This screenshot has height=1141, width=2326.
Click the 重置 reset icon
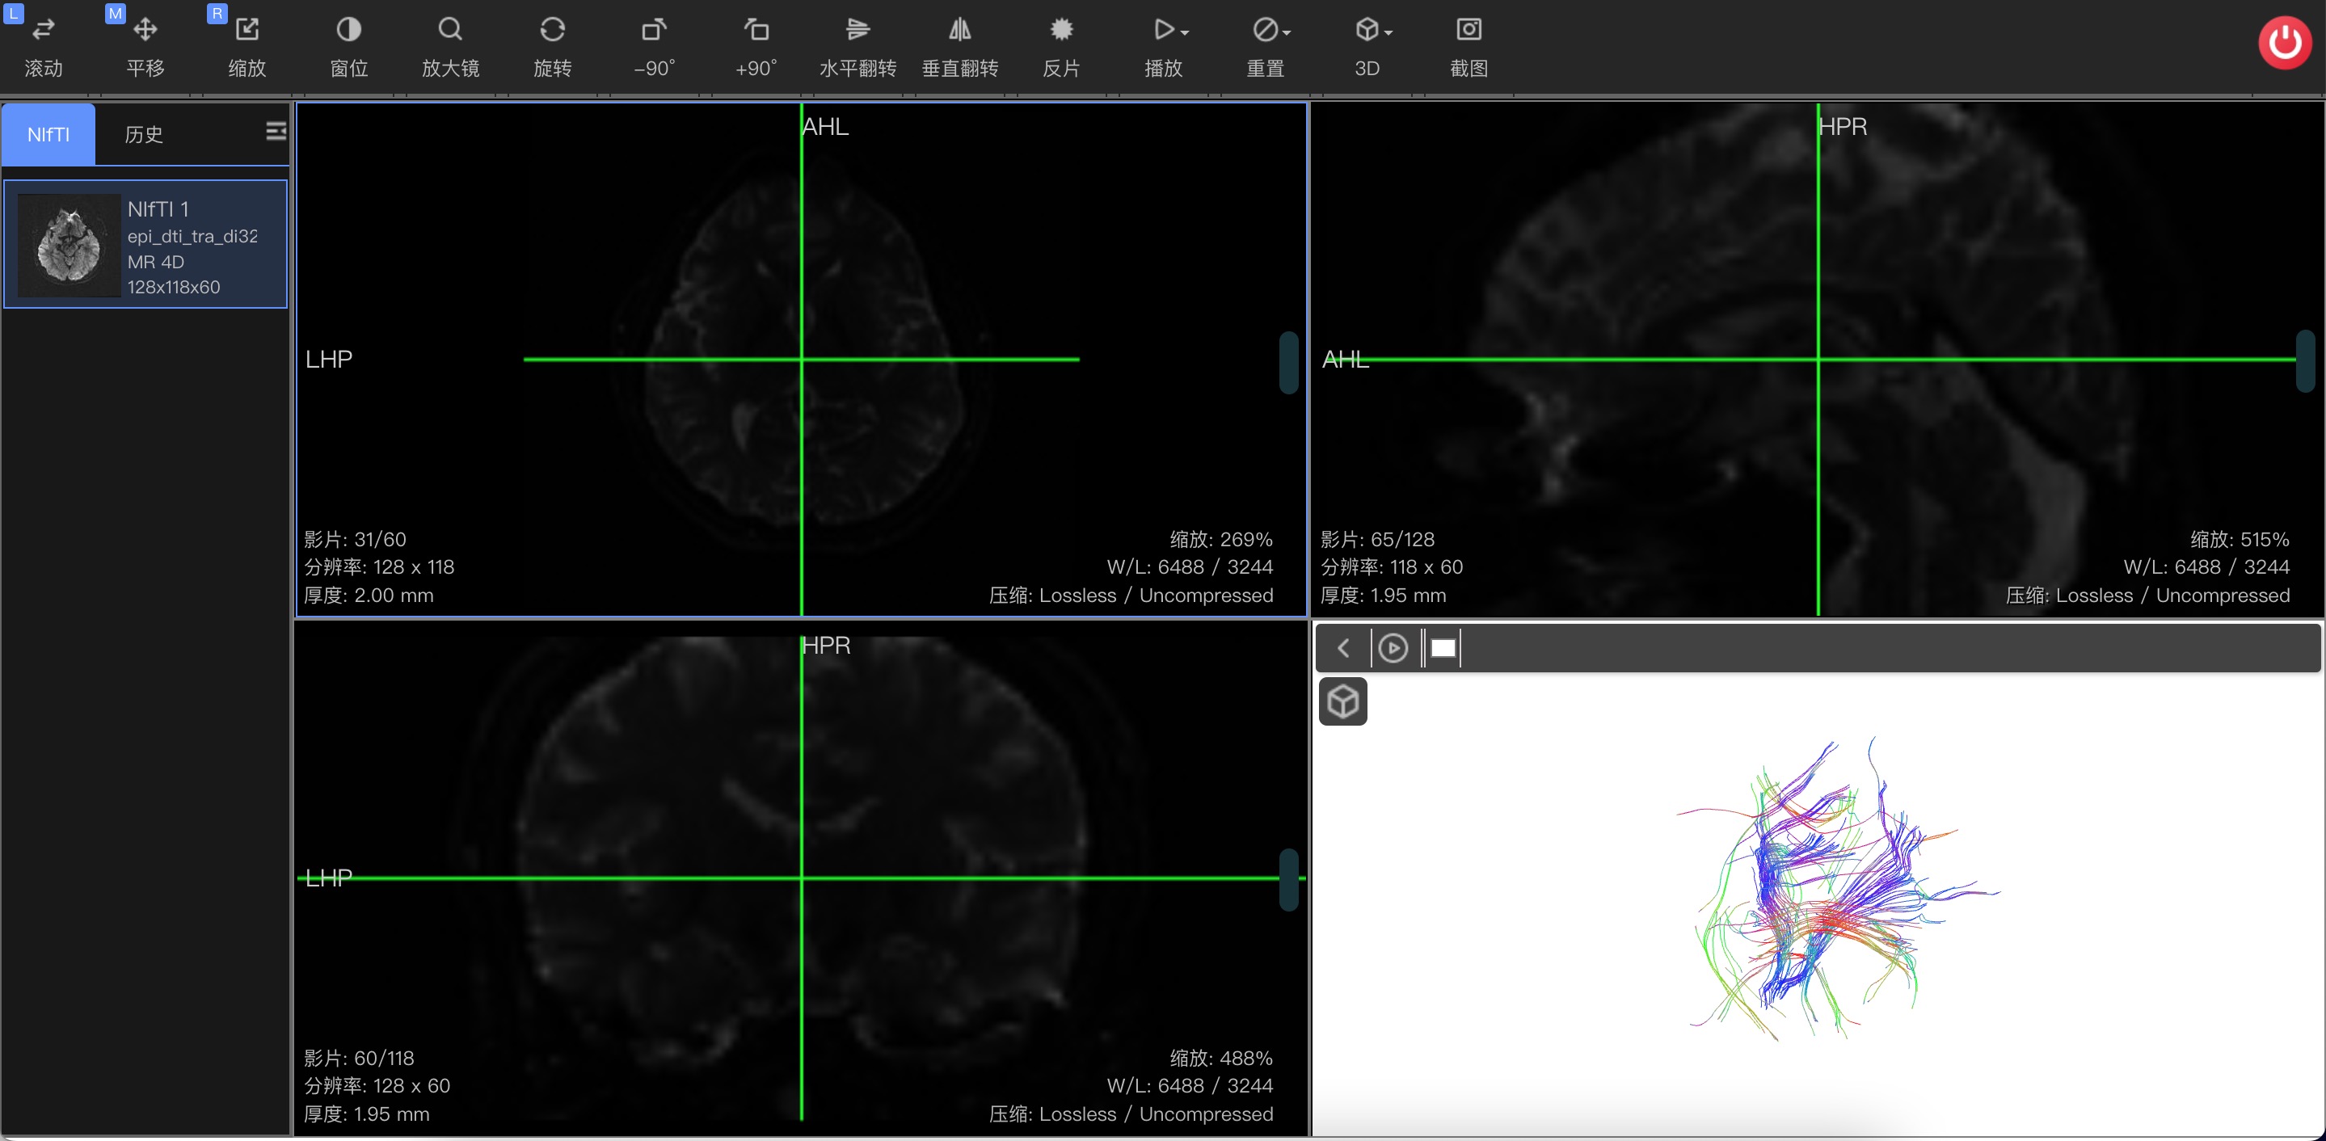(x=1265, y=30)
